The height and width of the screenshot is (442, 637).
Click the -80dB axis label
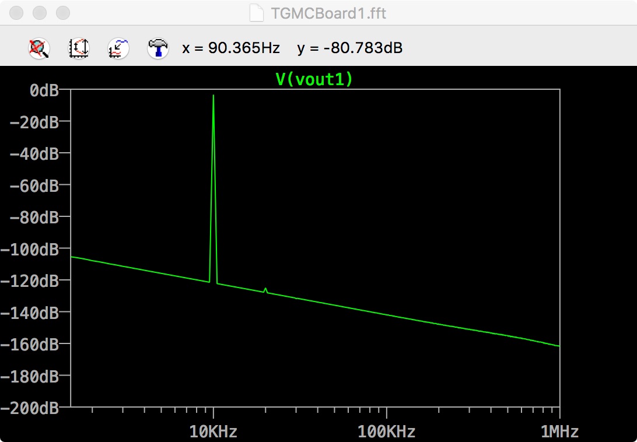[34, 218]
